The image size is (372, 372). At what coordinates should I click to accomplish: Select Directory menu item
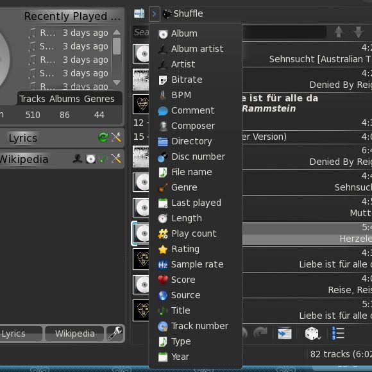(196, 141)
